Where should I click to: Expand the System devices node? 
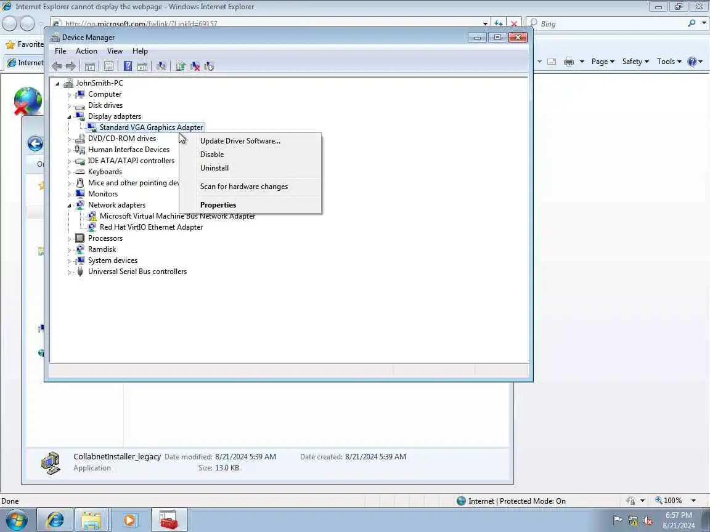coord(69,261)
